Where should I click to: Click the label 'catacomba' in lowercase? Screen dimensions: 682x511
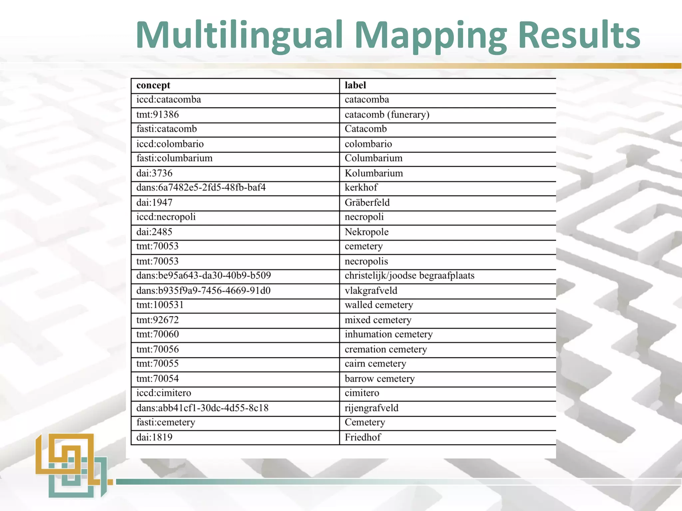367,99
